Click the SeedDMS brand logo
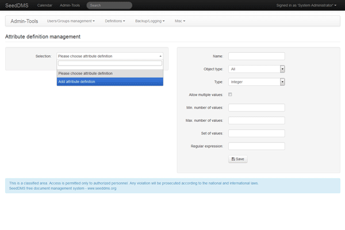345x230 pixels. coord(17,5)
